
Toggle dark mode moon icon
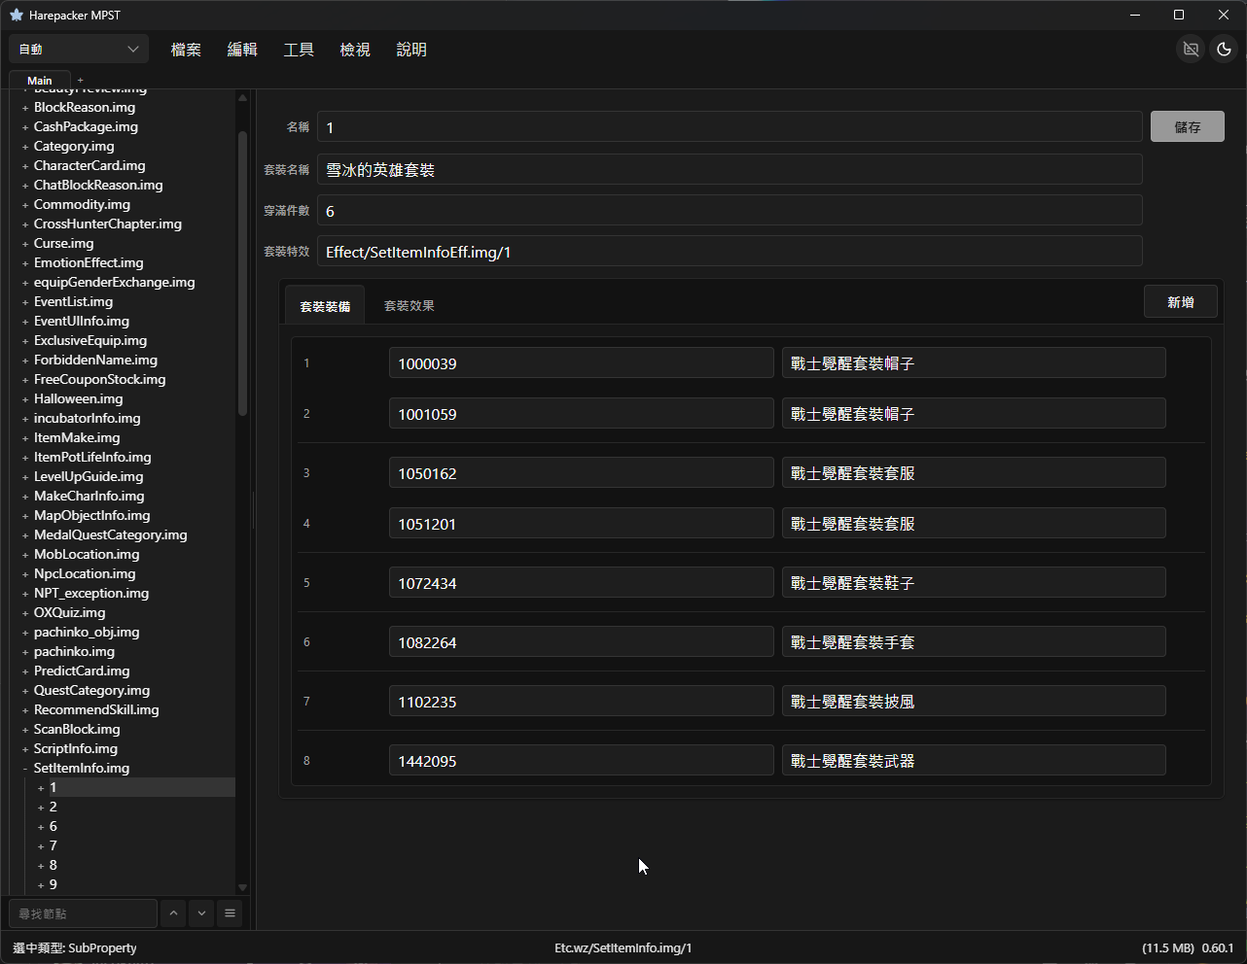pos(1225,49)
